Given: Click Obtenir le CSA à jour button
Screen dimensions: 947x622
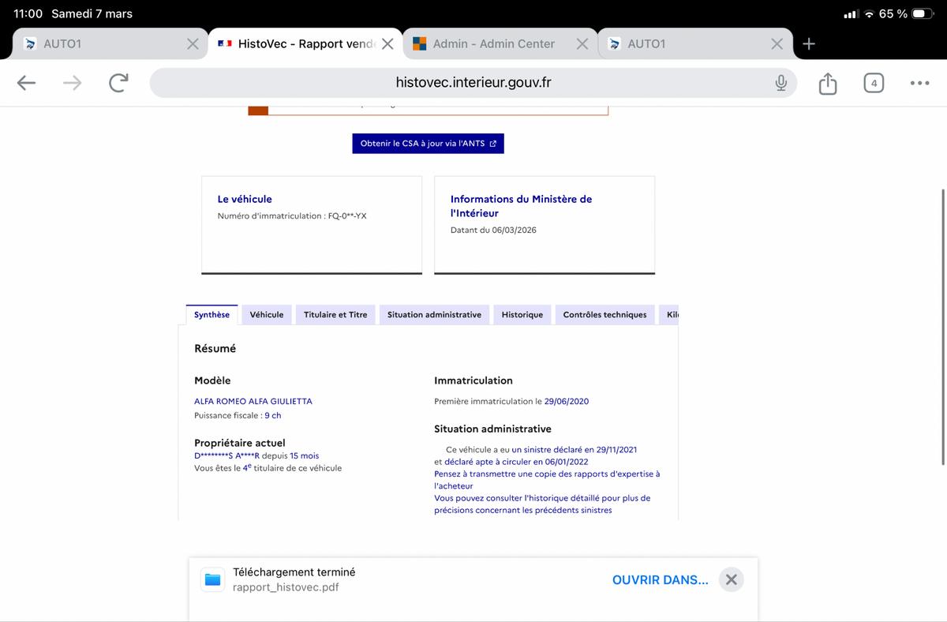Looking at the screenshot, I should click(x=428, y=144).
